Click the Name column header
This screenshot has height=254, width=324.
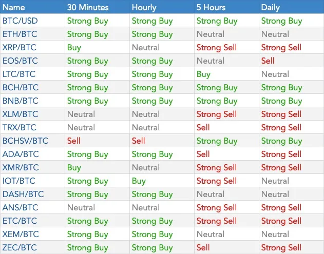[x=14, y=7]
